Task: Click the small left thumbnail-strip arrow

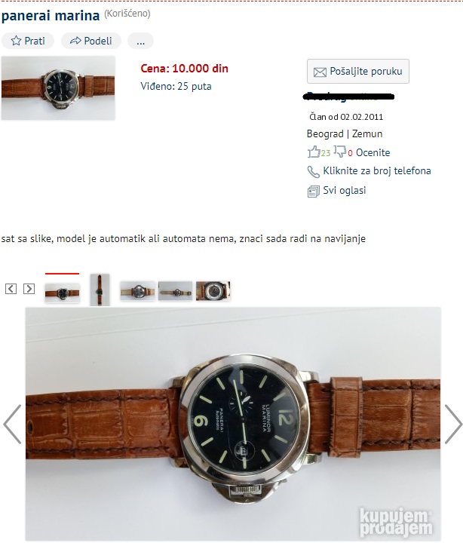Action: point(11,289)
